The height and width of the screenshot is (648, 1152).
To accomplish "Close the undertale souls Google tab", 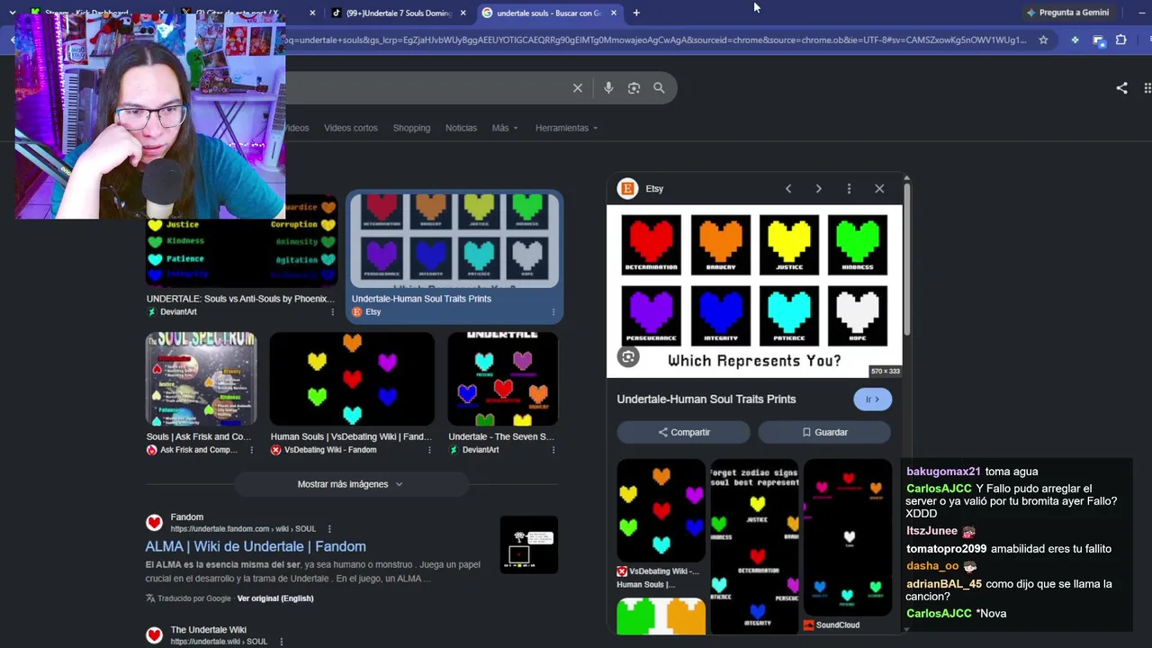I will pos(614,13).
